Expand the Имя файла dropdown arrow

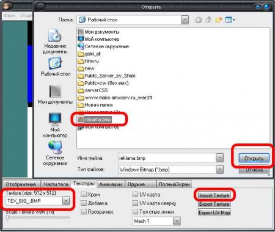pos(219,158)
